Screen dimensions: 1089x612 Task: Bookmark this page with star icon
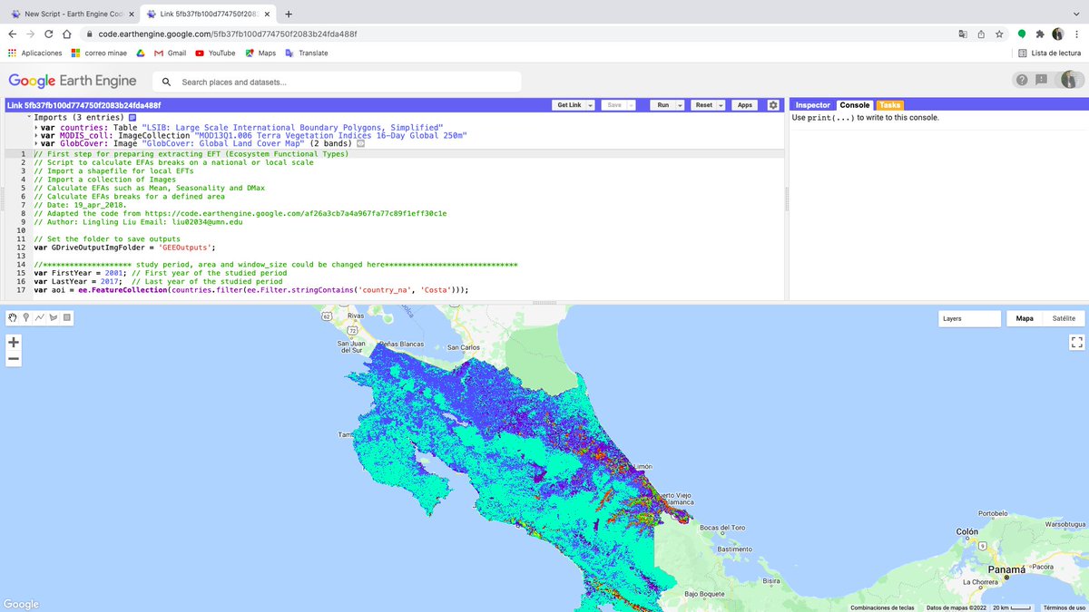(x=999, y=34)
